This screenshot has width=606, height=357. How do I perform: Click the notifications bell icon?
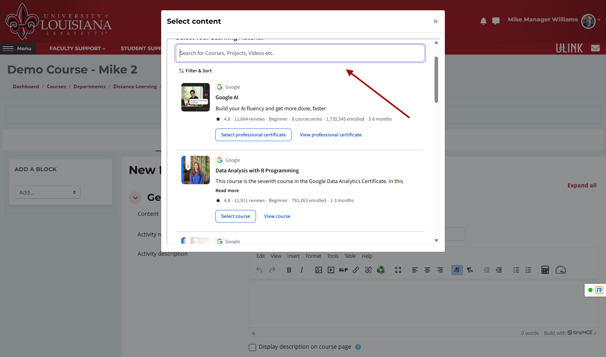pyautogui.click(x=483, y=21)
